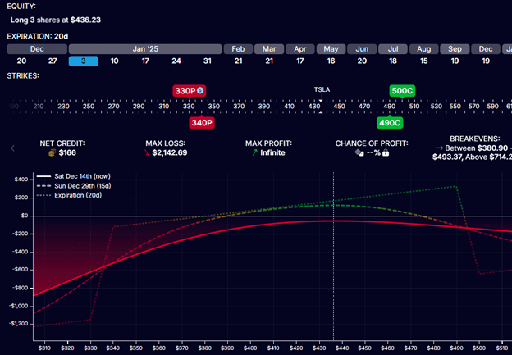Click the 500C strike marker

click(x=402, y=90)
